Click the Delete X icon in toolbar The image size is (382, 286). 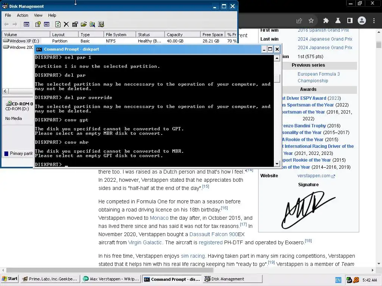[66, 24]
